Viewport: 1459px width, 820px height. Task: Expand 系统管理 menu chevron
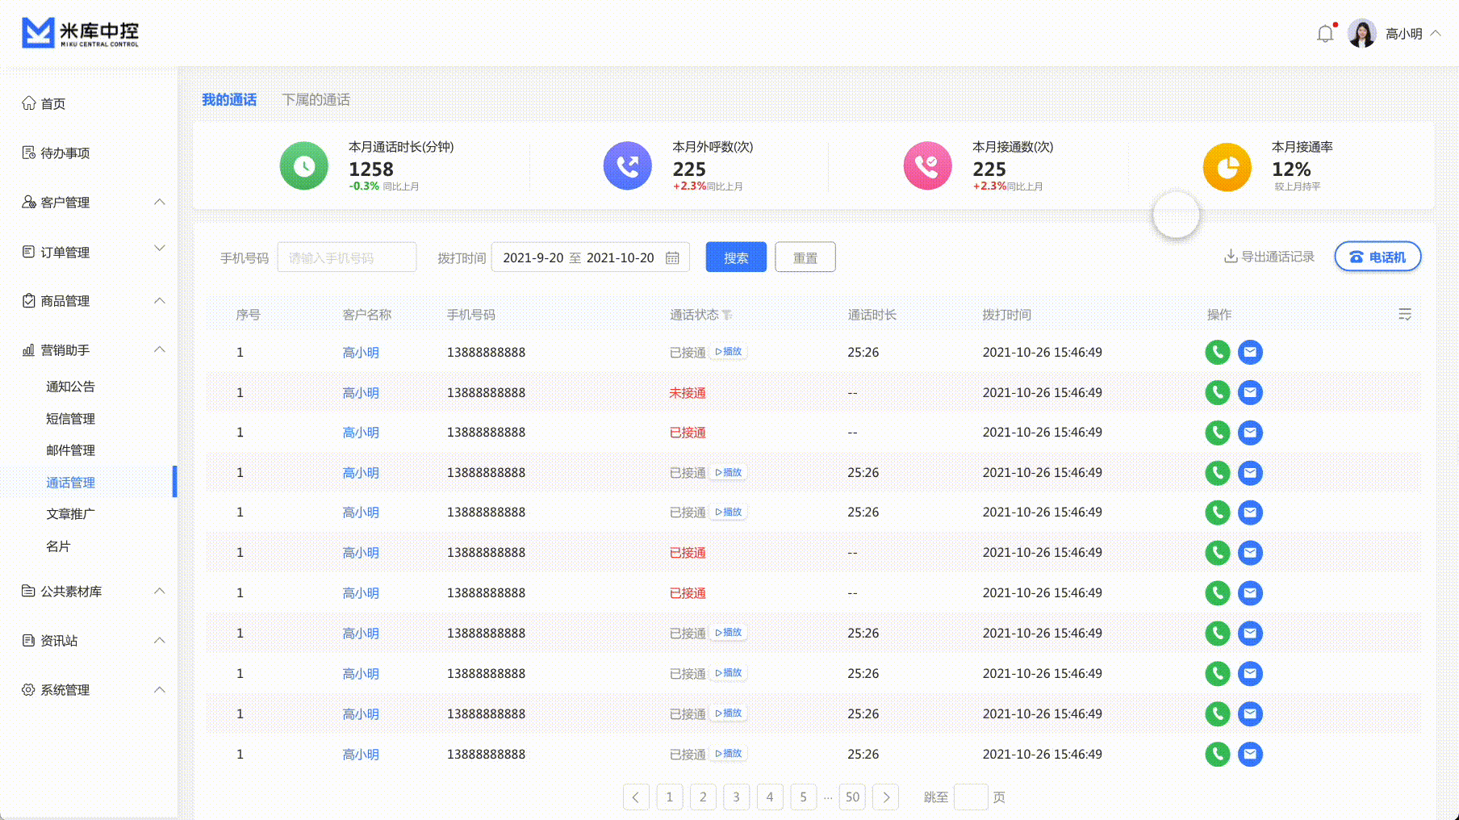160,689
